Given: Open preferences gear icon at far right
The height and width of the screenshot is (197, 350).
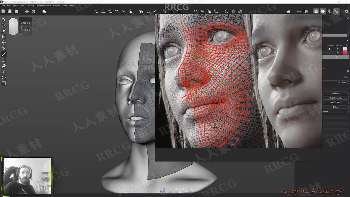Looking at the screenshot, I should (x=346, y=11).
